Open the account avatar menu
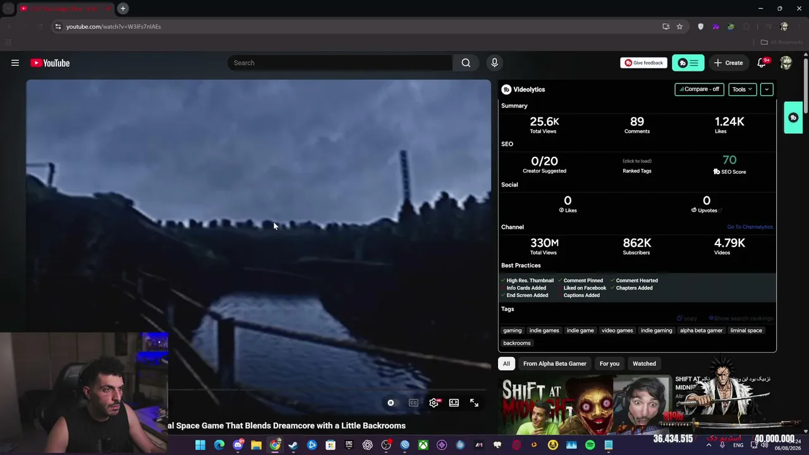 point(786,63)
